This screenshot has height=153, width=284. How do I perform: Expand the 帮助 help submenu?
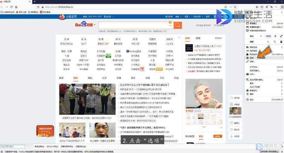[264, 94]
